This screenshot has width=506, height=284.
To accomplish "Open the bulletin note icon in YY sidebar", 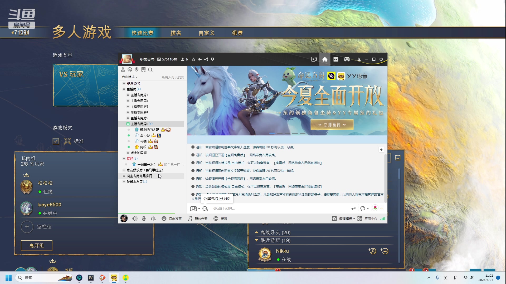I will [x=143, y=70].
